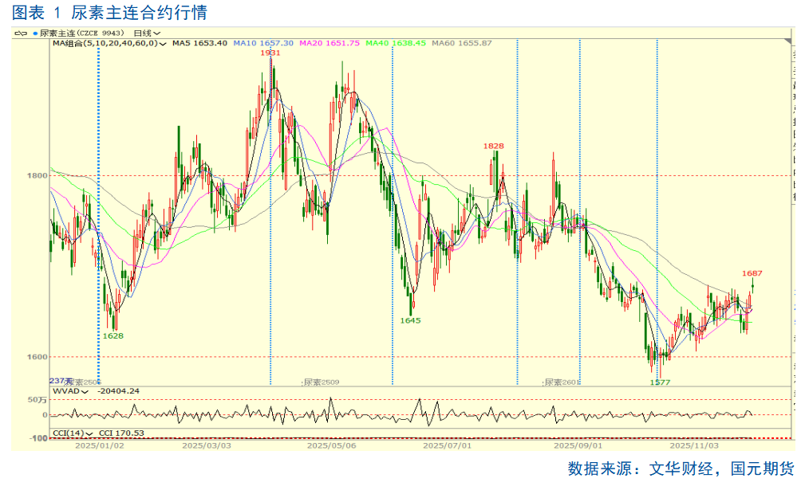805x490 pixels.
Task: Click the 1600 price axis label
Action: pyautogui.click(x=37, y=357)
